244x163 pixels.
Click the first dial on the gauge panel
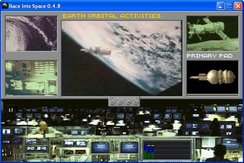113,103
